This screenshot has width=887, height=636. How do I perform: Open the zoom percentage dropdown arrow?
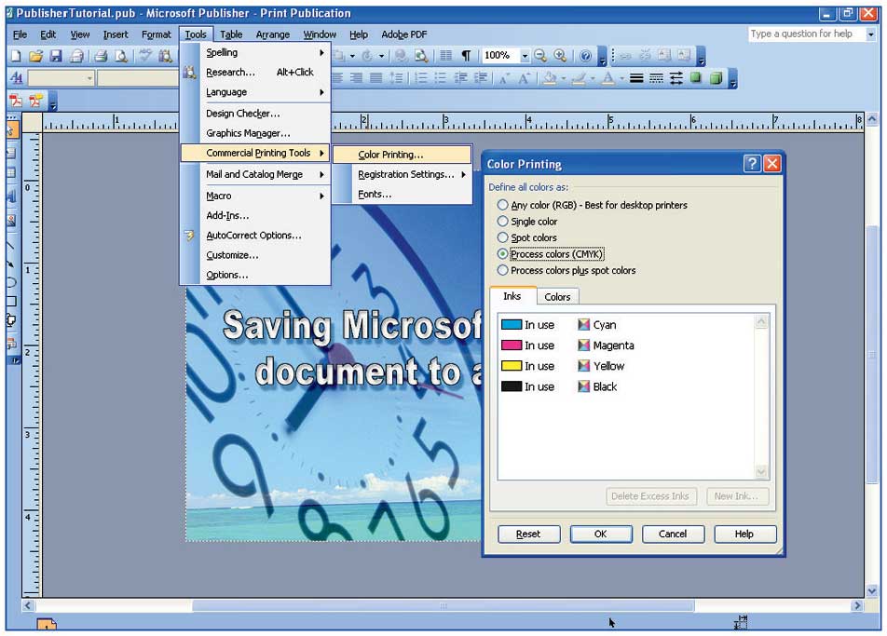click(x=525, y=55)
